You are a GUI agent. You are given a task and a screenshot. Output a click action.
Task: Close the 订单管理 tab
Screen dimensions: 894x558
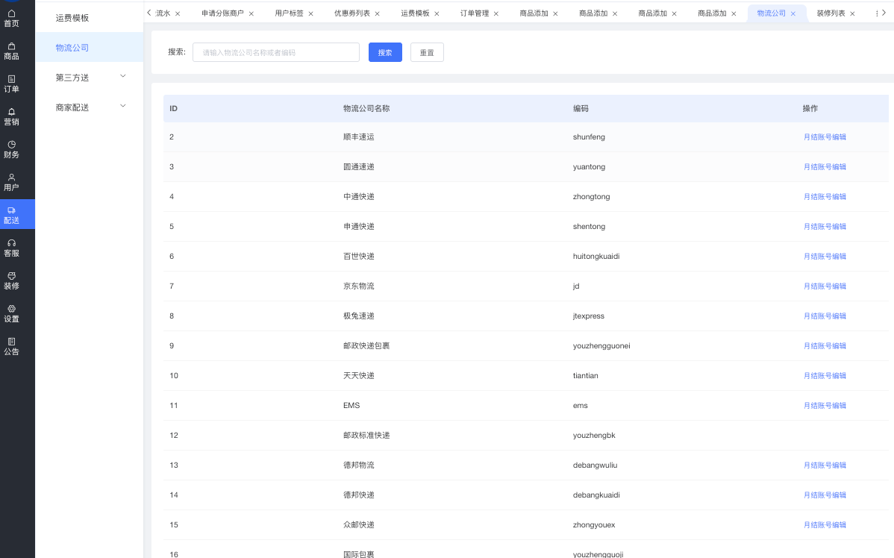click(x=496, y=13)
